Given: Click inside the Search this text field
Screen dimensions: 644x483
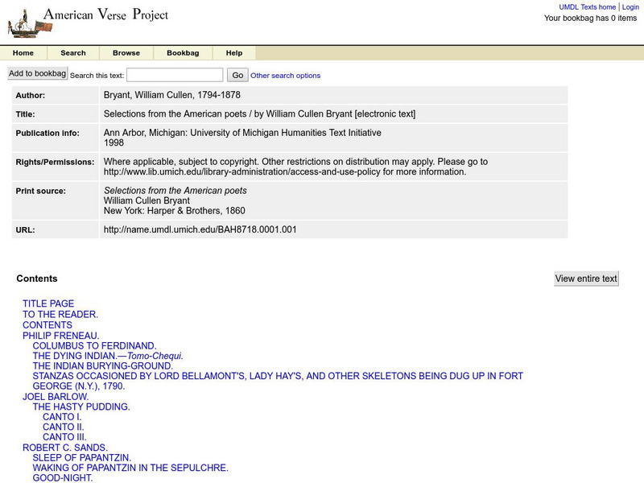Looking at the screenshot, I should click(175, 73).
